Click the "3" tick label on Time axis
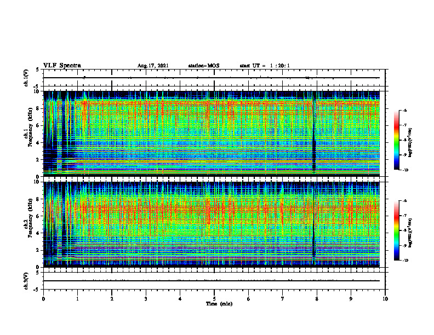The width and height of the screenshot is (434, 335). [146, 299]
